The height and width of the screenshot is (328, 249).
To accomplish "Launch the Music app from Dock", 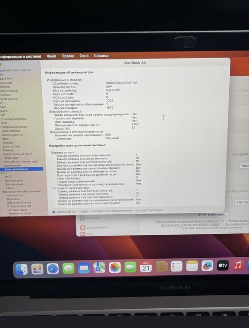I will (x=238, y=265).
